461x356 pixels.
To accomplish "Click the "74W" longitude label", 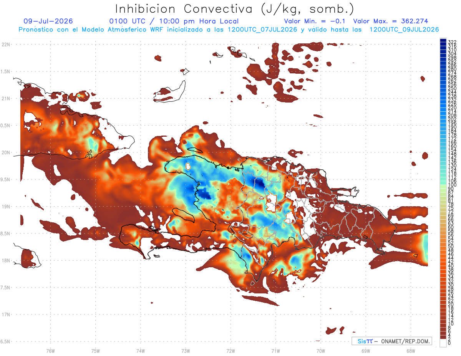I will point(141,351).
